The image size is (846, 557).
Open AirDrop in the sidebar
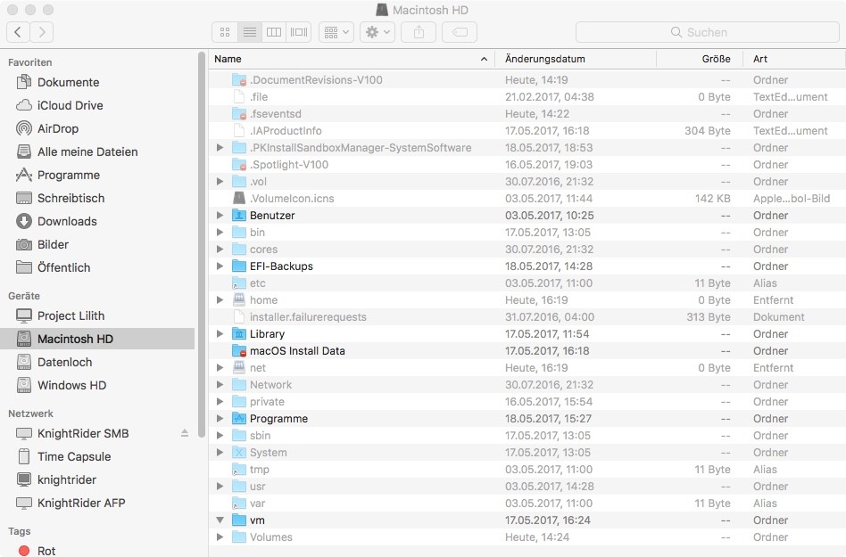coord(47,128)
